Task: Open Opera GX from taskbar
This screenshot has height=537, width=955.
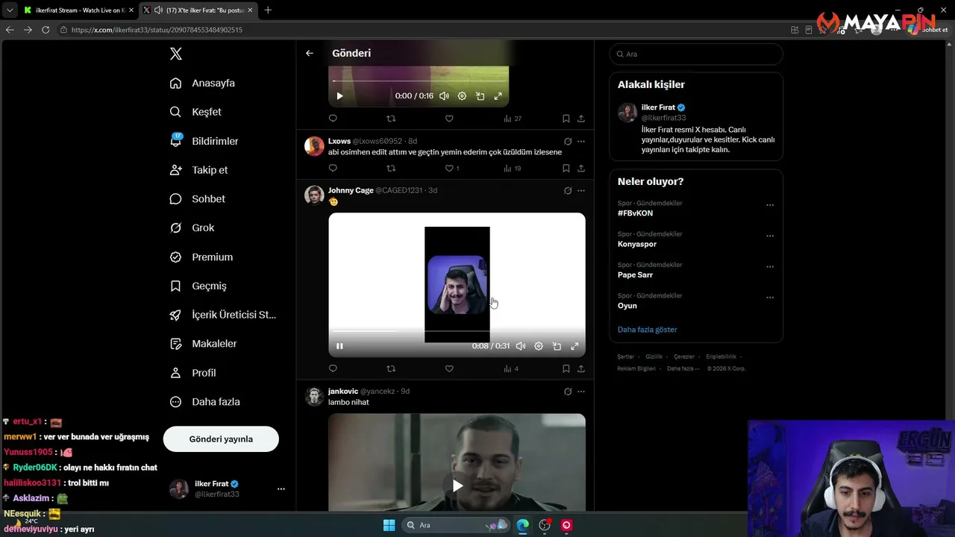Action: pos(566,525)
